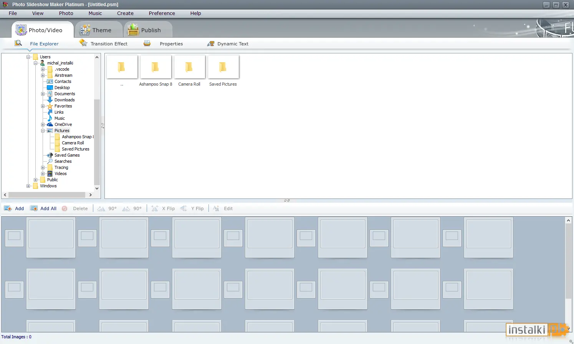The image size is (574, 344).
Task: Open the File menu
Action: (13, 13)
